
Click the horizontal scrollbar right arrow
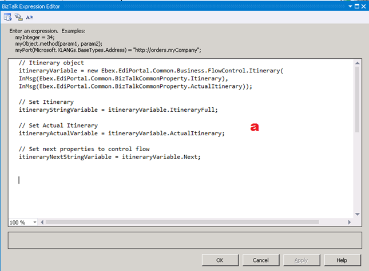350,223
